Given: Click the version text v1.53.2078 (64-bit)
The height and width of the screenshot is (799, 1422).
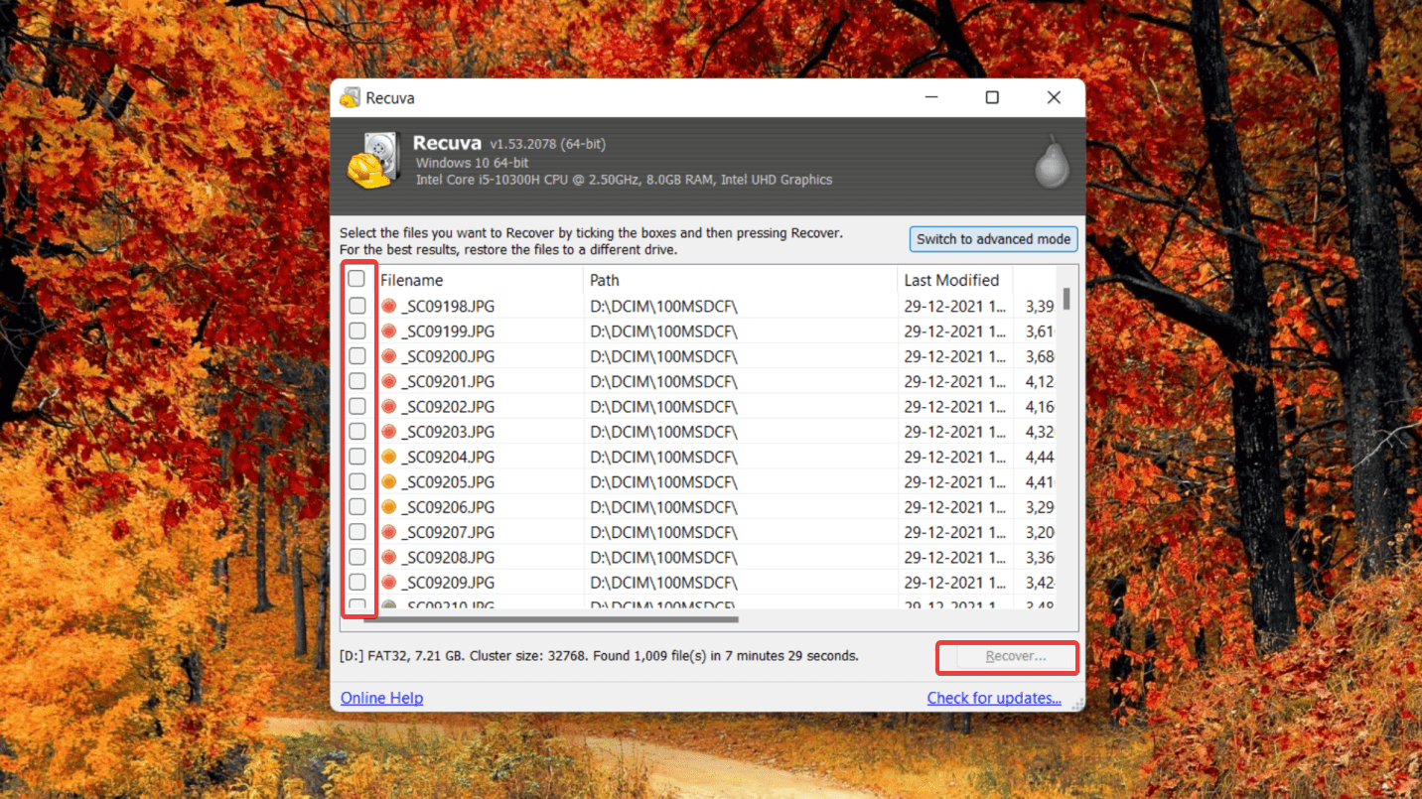Looking at the screenshot, I should 547,144.
